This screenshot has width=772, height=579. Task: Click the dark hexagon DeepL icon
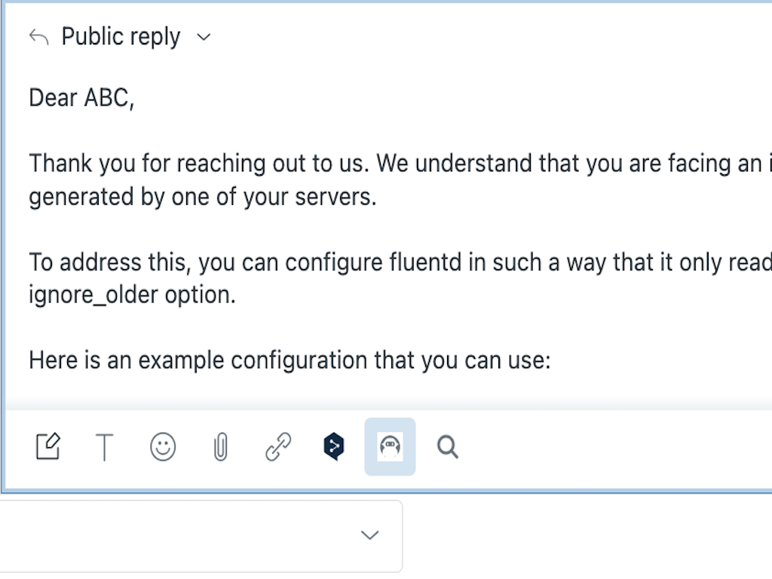click(334, 447)
